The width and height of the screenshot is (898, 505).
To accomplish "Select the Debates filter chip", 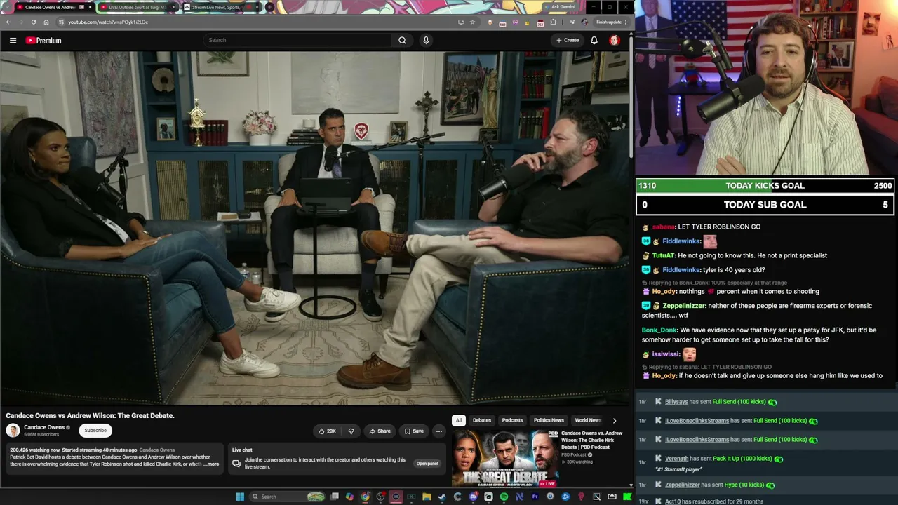I will pyautogui.click(x=482, y=420).
